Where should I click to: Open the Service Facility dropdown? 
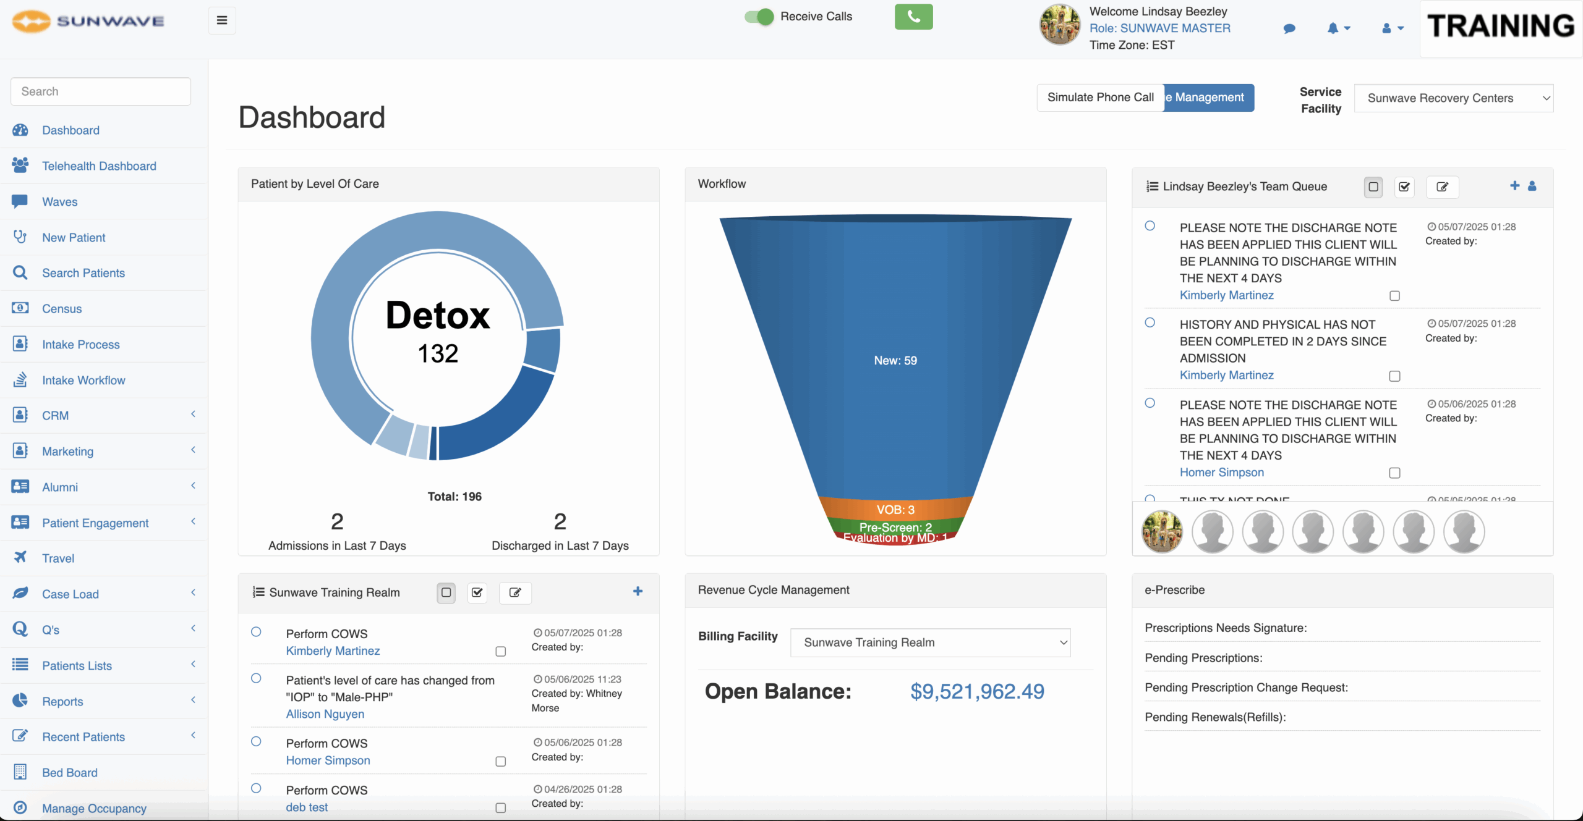[x=1453, y=98]
